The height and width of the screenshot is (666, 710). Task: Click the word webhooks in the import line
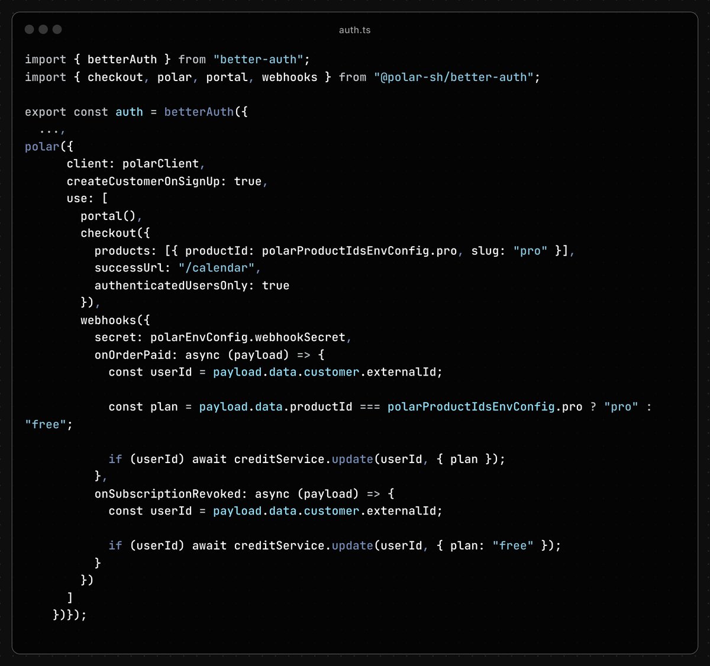(x=289, y=77)
